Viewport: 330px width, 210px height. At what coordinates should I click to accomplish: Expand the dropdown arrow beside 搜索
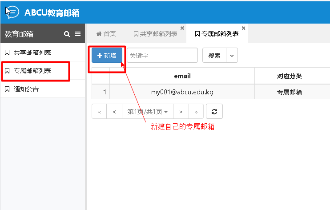(x=232, y=56)
